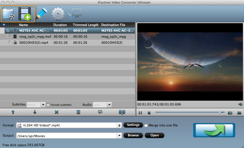The height and width of the screenshot is (148, 244).
Task: Click the trash can clear list icon
Action: point(78,112)
